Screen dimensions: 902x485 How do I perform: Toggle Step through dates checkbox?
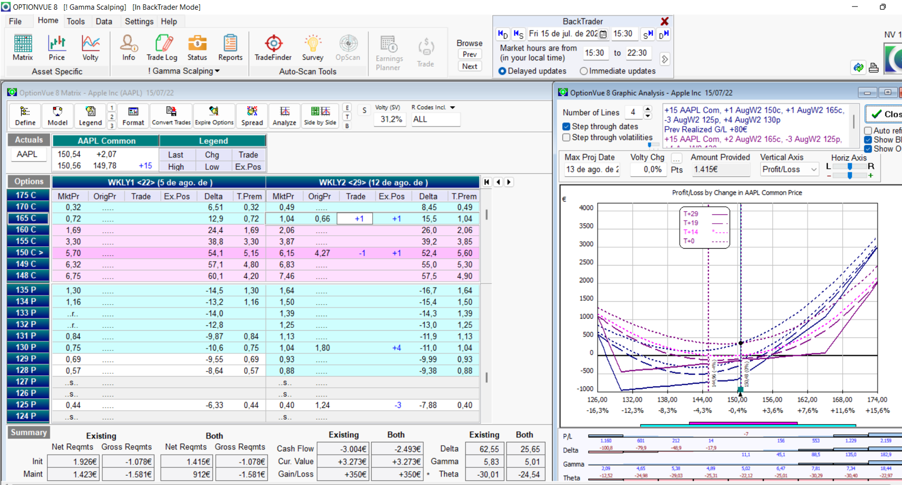click(x=566, y=127)
